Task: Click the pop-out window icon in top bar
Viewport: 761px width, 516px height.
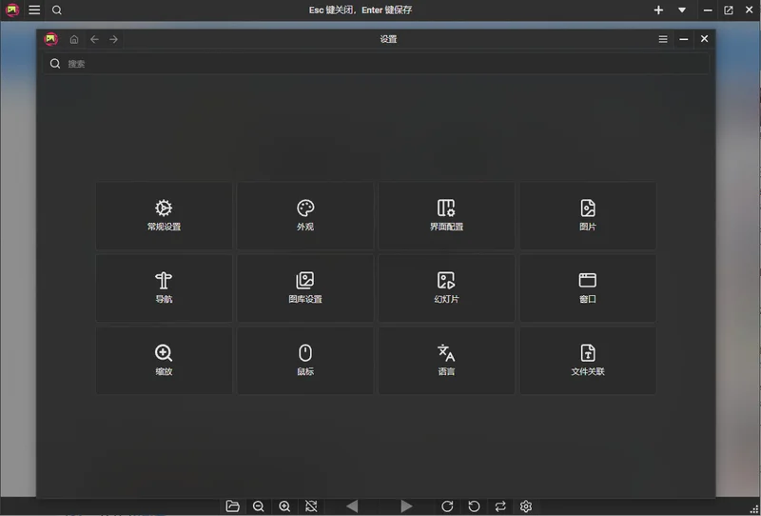Action: [729, 10]
